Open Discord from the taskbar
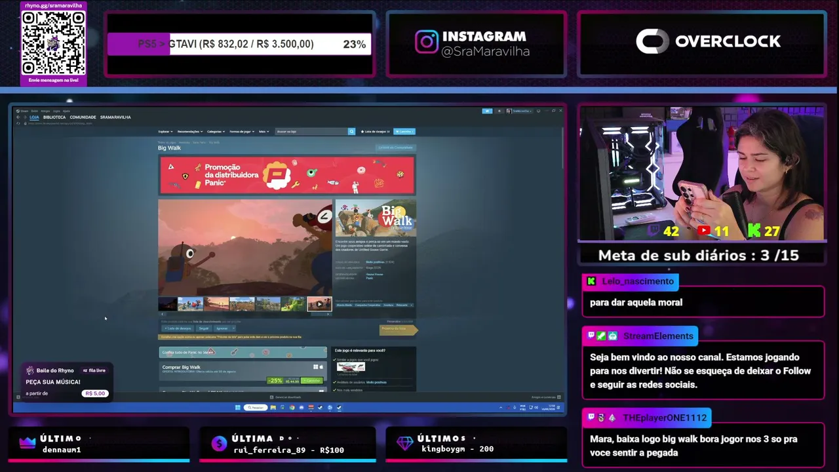 pos(301,407)
